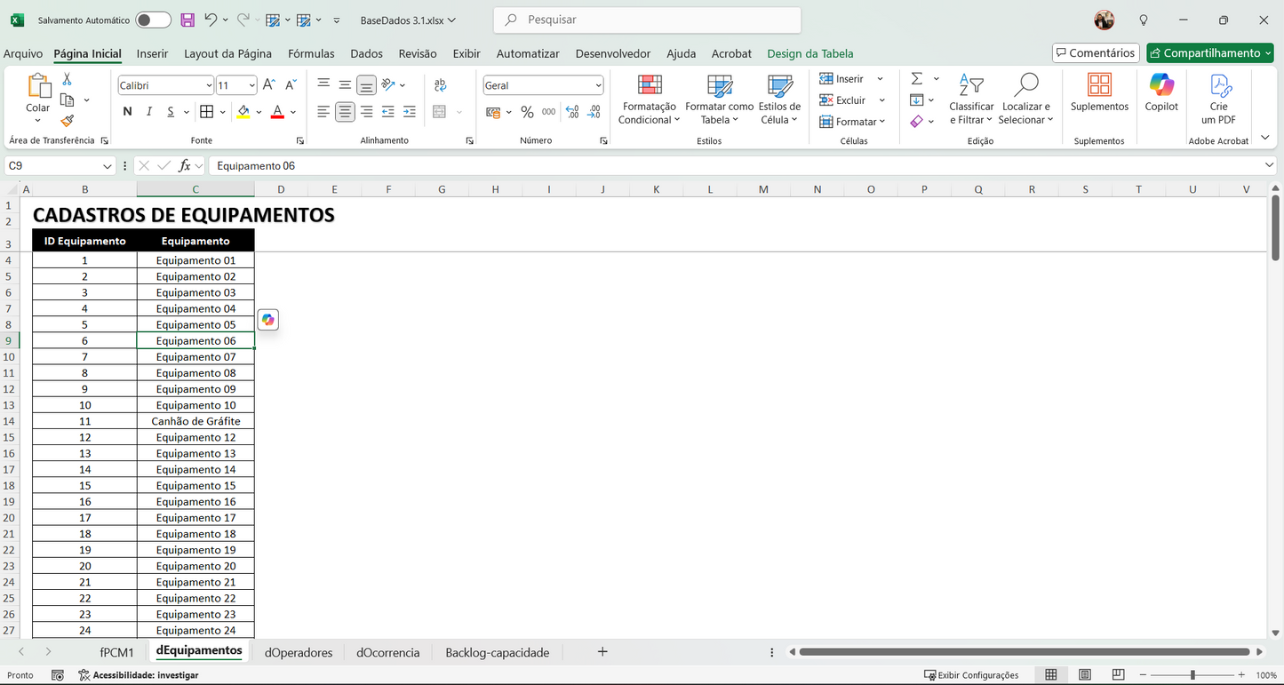
Task: Click the Formatação Condicional icon
Action: click(x=650, y=85)
